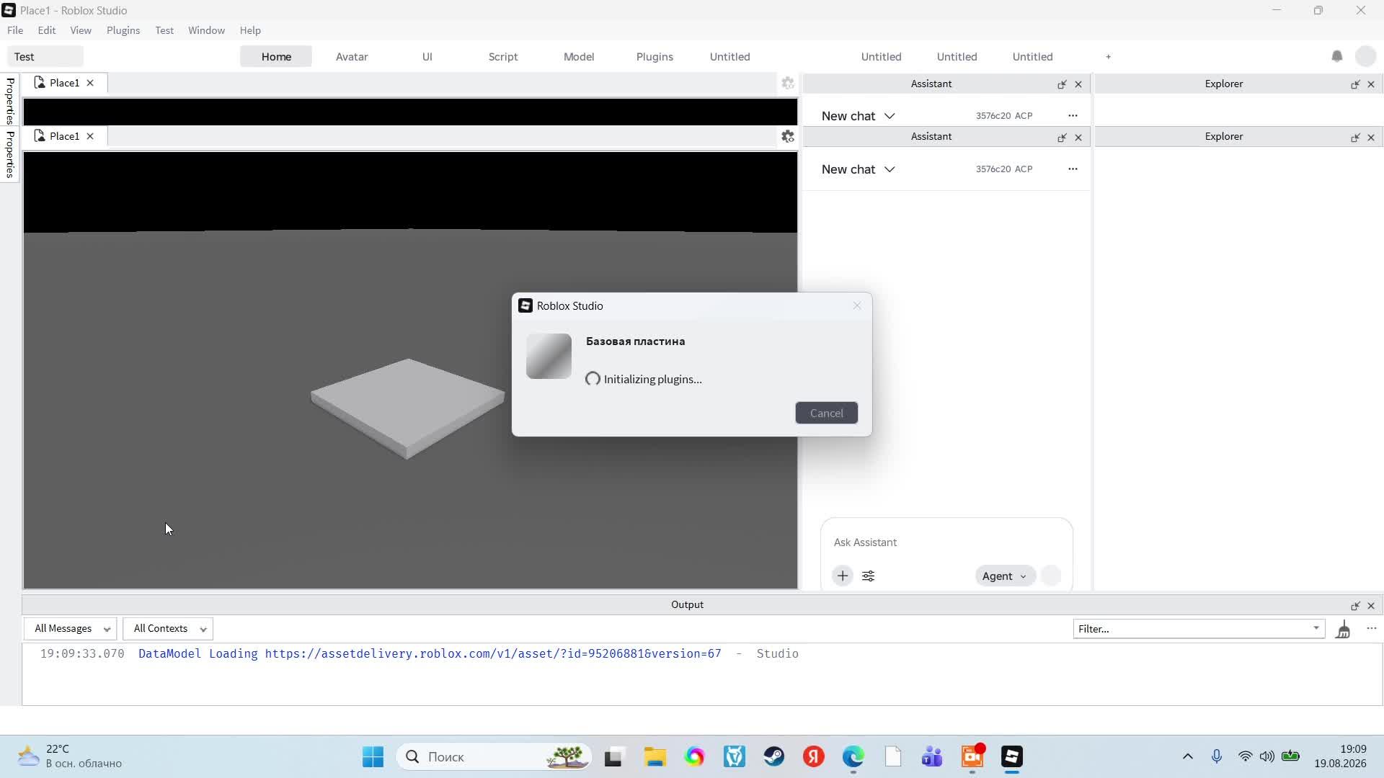
Task: Click the taskbar Поиск search box
Action: 494,757
